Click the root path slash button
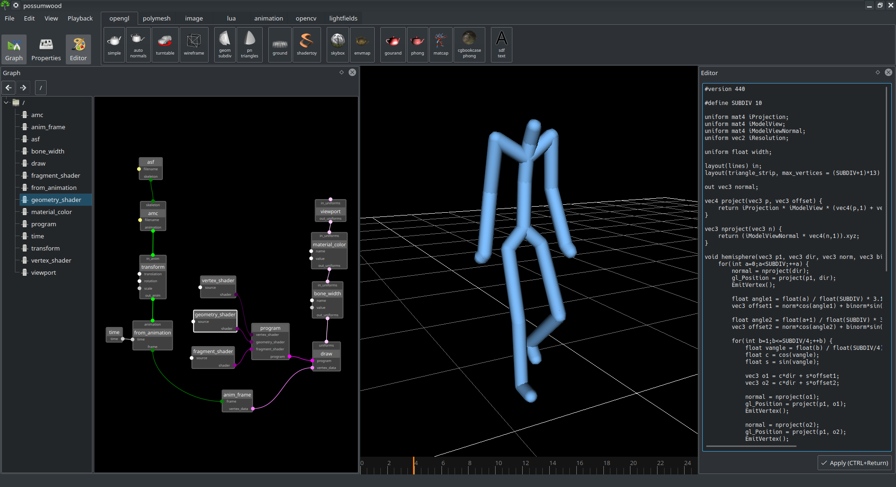This screenshot has width=896, height=487. pos(41,88)
